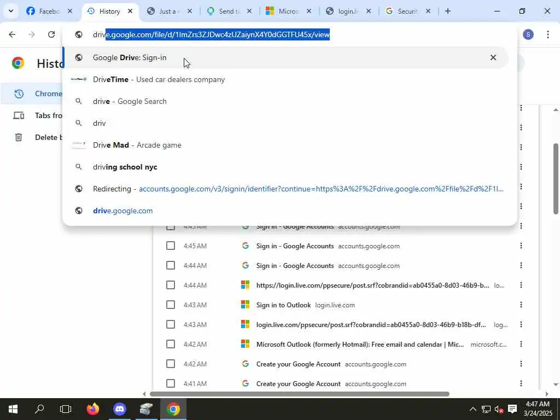Viewport: 560px width, 420px height.
Task: Open a new tab with plus button
Action: 447,11
